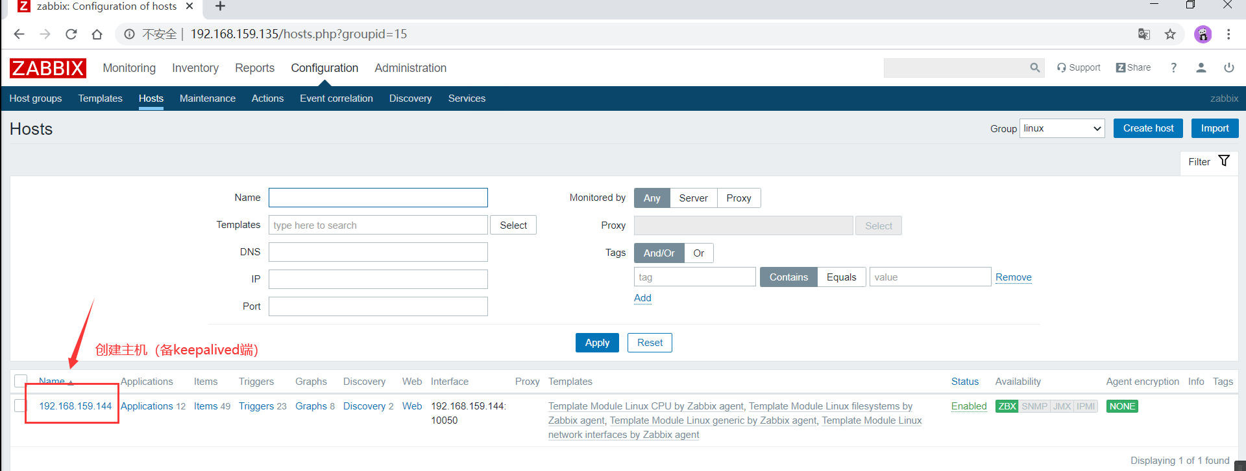Select Contains tag operator
Image resolution: width=1246 pixels, height=471 pixels.
(x=788, y=277)
